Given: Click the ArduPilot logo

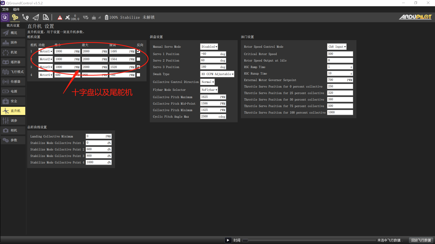Looking at the screenshot, I should pos(415,17).
